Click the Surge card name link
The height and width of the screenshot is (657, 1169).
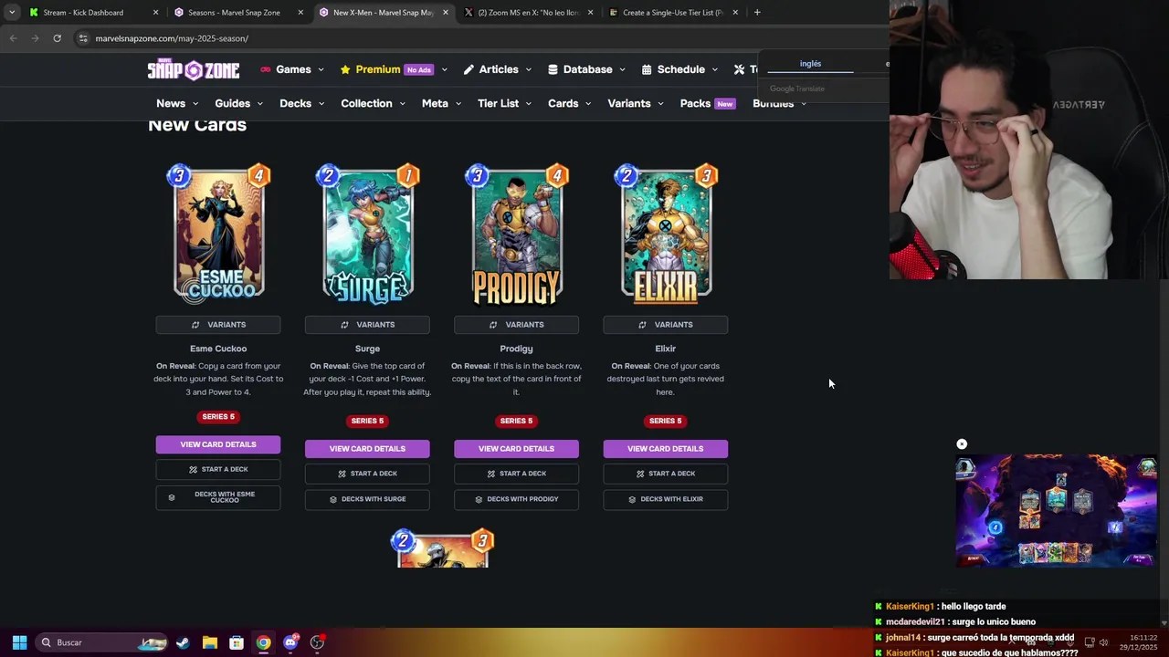point(367,349)
